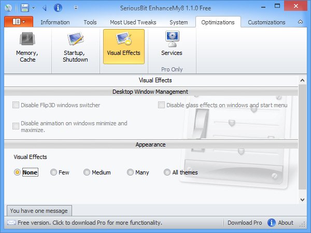Check Disable Flip3D windows switcher
Viewport: 311px width, 233px height.
point(16,105)
